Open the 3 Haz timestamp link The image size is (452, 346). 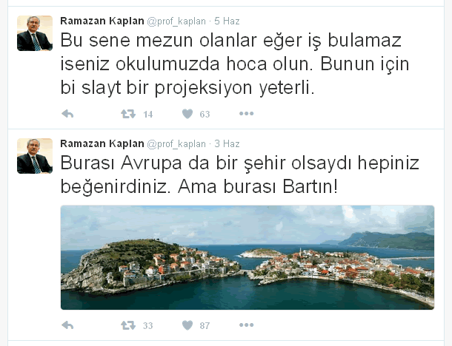click(227, 144)
